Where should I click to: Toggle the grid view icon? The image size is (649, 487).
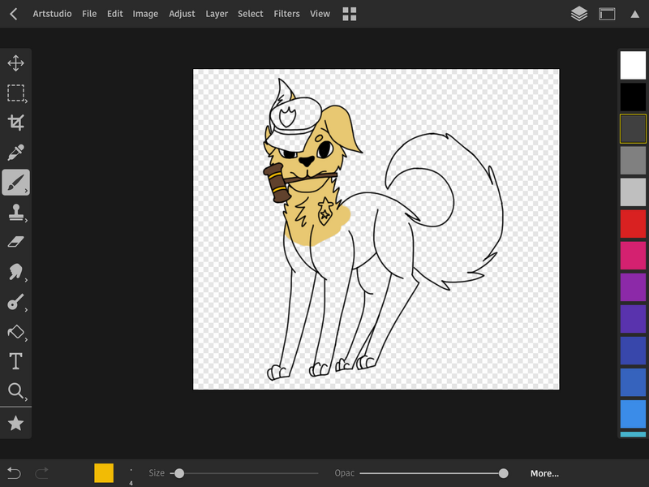tap(350, 14)
